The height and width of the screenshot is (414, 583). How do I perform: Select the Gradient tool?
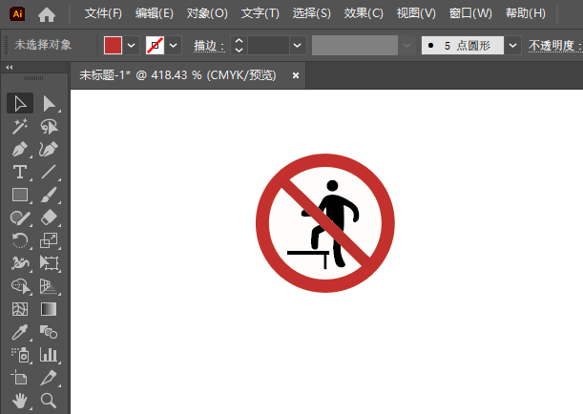tap(49, 309)
